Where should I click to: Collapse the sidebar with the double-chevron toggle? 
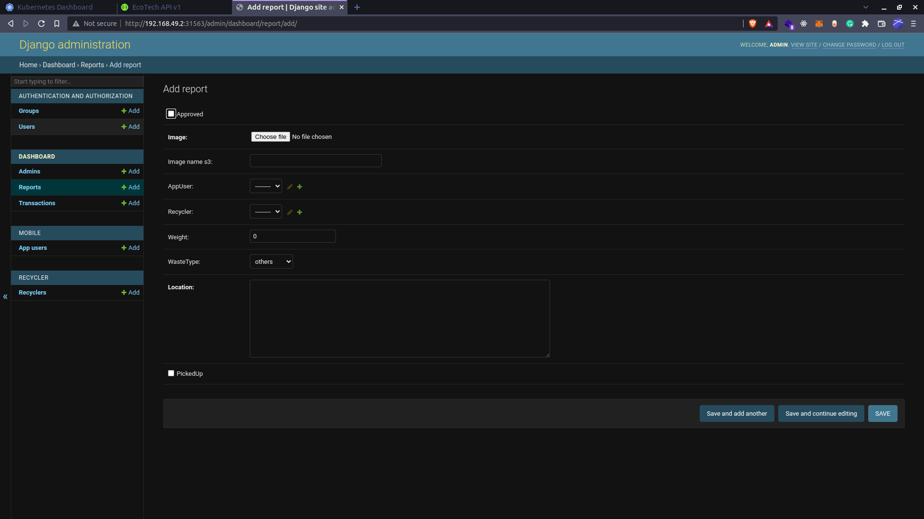point(5,297)
